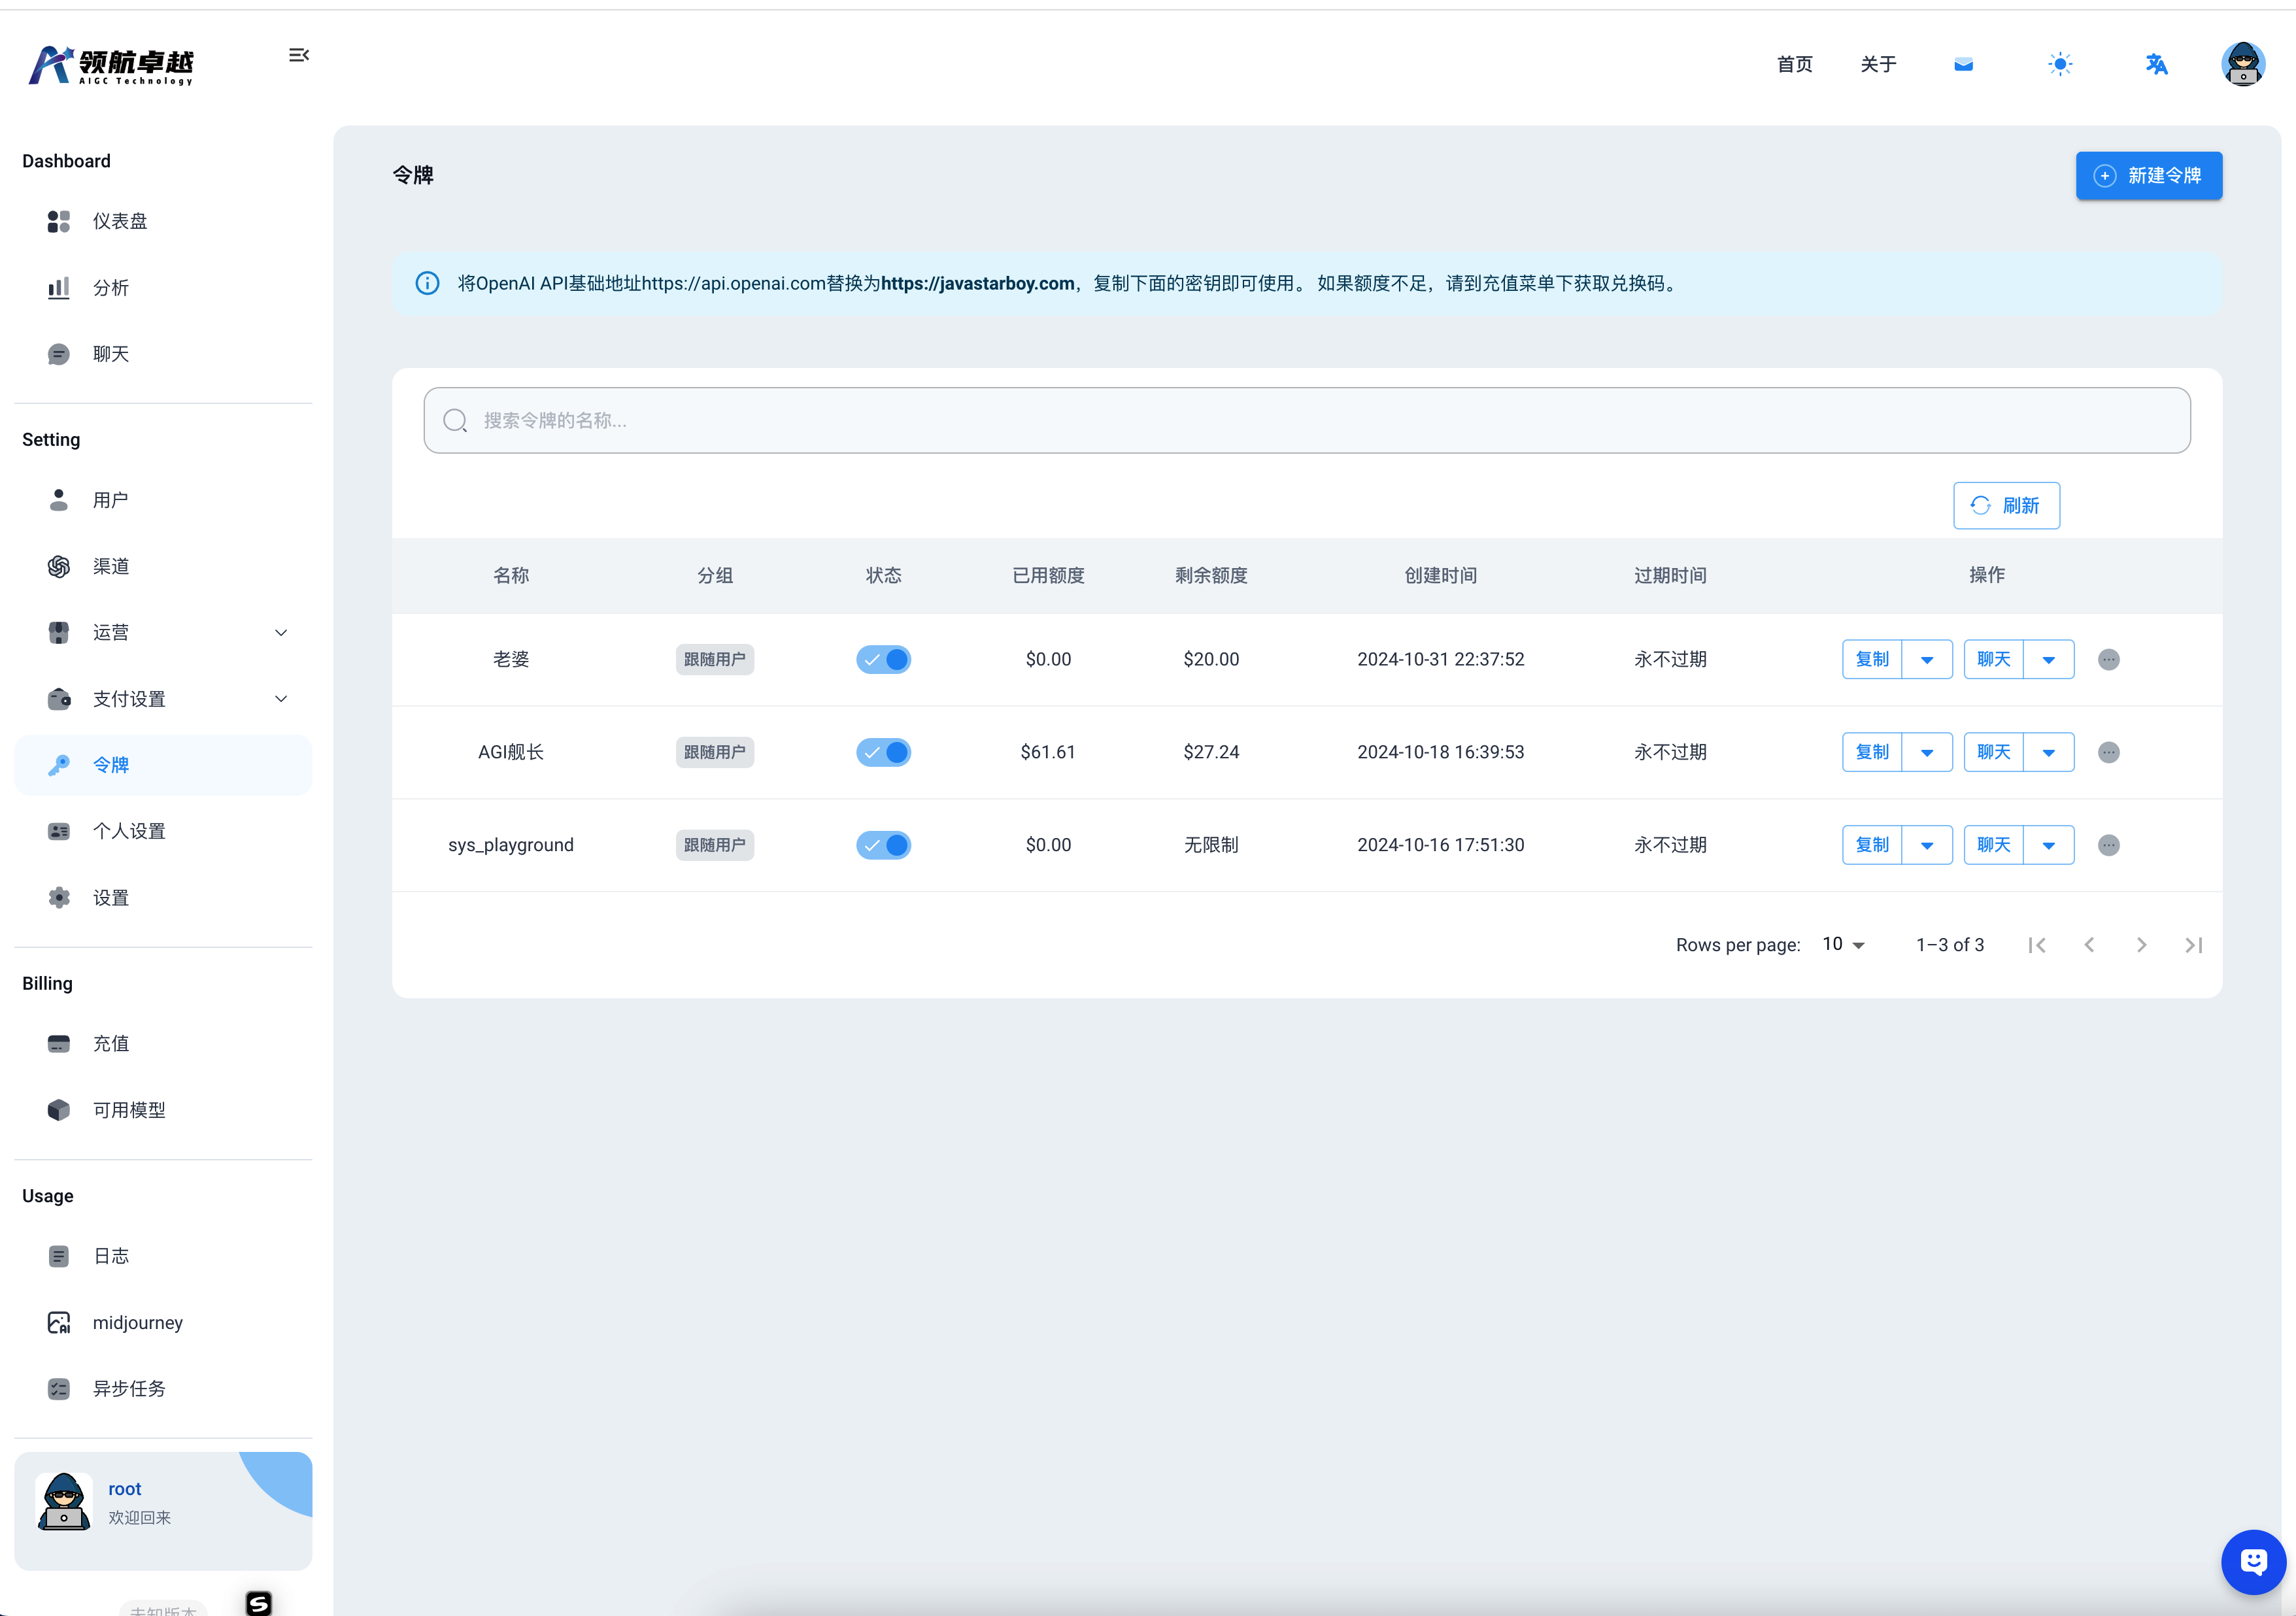2296x1616 pixels.
Task: Toggle AGI舰长 token status off
Action: coord(883,753)
